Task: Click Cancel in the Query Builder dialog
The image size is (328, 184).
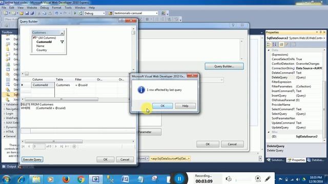Action: (x=125, y=159)
